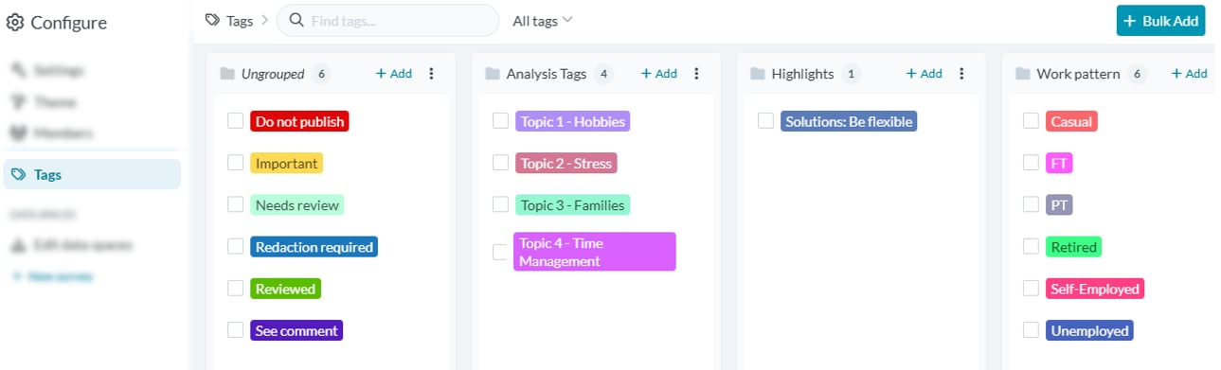Viewport: 1221px width, 370px height.
Task: Tick the Important tag checkbox
Action: pyautogui.click(x=235, y=163)
